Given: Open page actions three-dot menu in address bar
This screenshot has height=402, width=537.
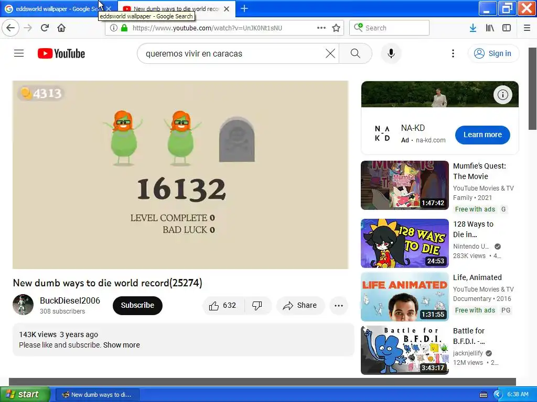Looking at the screenshot, I should click(321, 28).
